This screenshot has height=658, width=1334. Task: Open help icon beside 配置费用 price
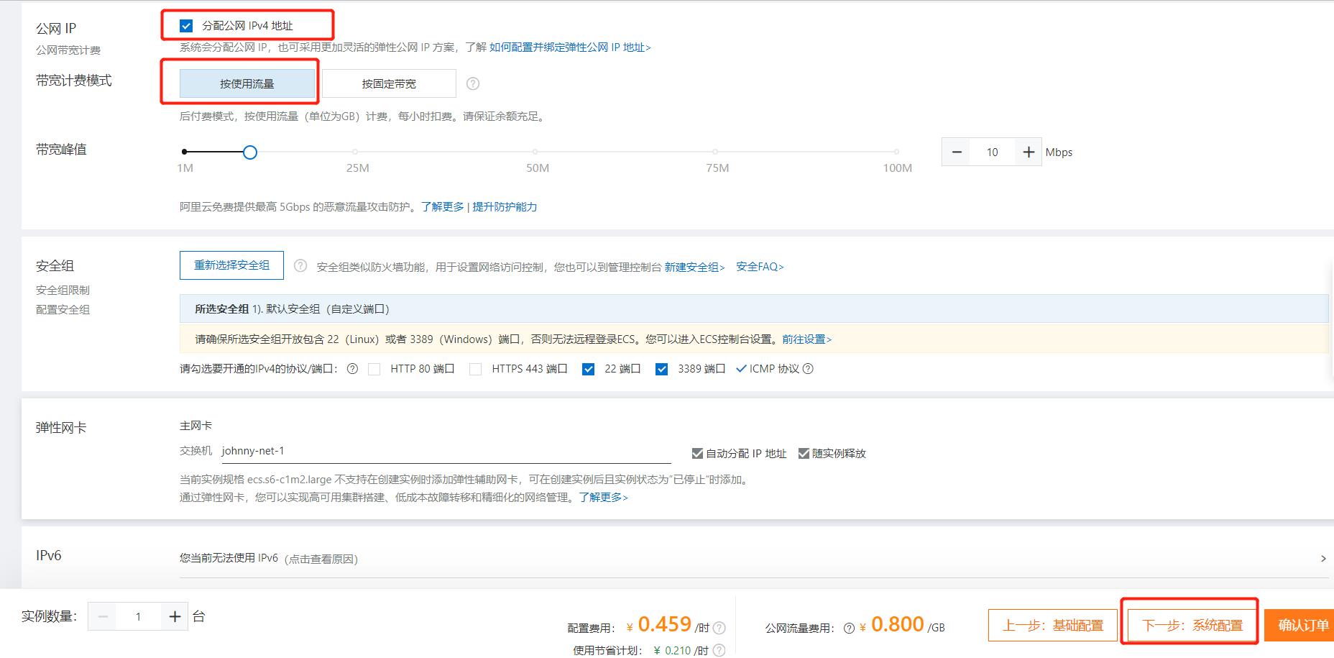click(719, 627)
